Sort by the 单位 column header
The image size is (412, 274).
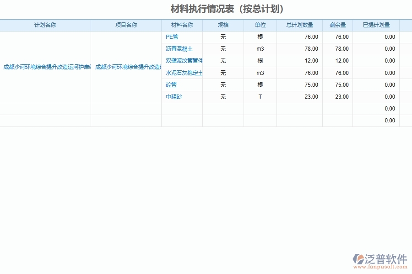(x=260, y=25)
